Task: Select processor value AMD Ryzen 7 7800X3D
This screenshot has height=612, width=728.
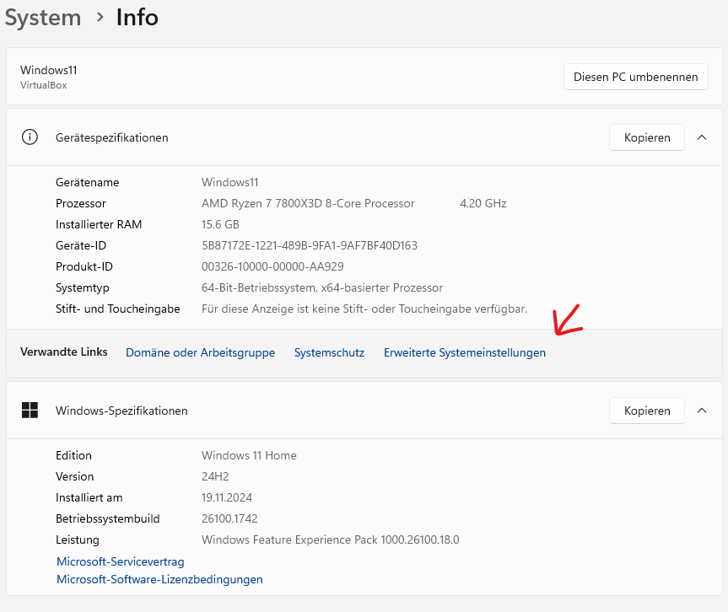Action: pos(308,203)
